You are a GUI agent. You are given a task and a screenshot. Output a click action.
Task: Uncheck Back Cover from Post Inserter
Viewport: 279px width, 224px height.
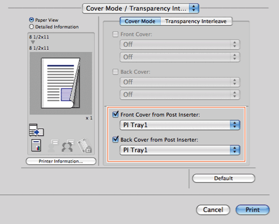pos(116,139)
